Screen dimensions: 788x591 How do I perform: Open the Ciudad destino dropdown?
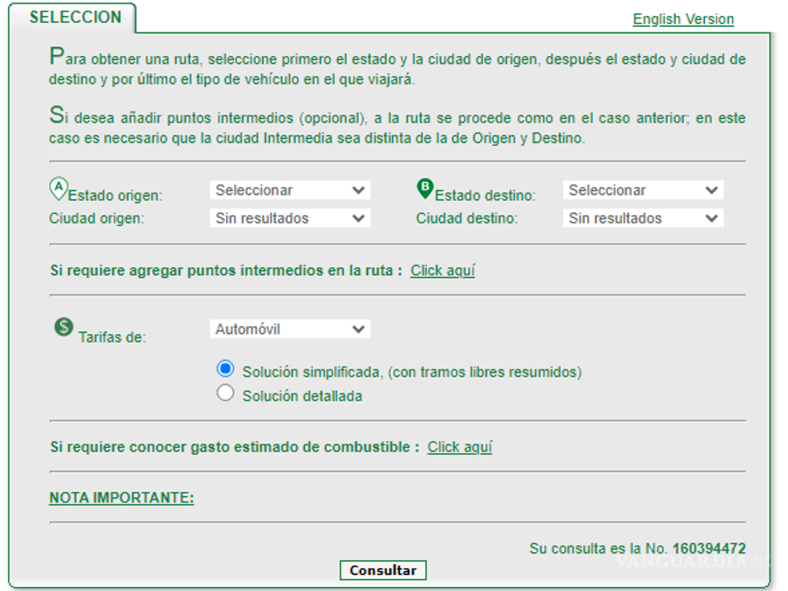(642, 218)
